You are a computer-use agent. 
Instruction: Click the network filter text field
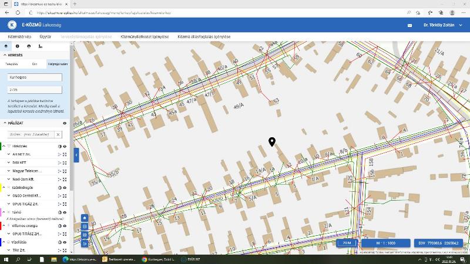31,135
